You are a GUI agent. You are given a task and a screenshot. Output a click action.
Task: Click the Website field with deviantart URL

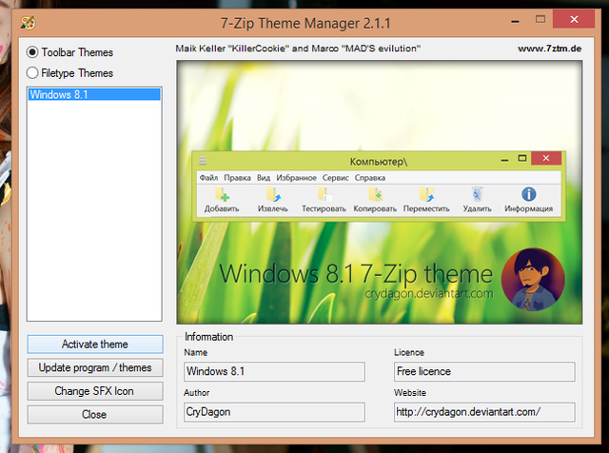(x=484, y=412)
